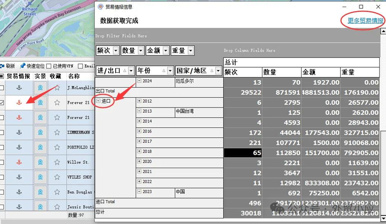386x224 pixels.
Task: Select the 中国台湾 country cell
Action: click(x=199, y=113)
